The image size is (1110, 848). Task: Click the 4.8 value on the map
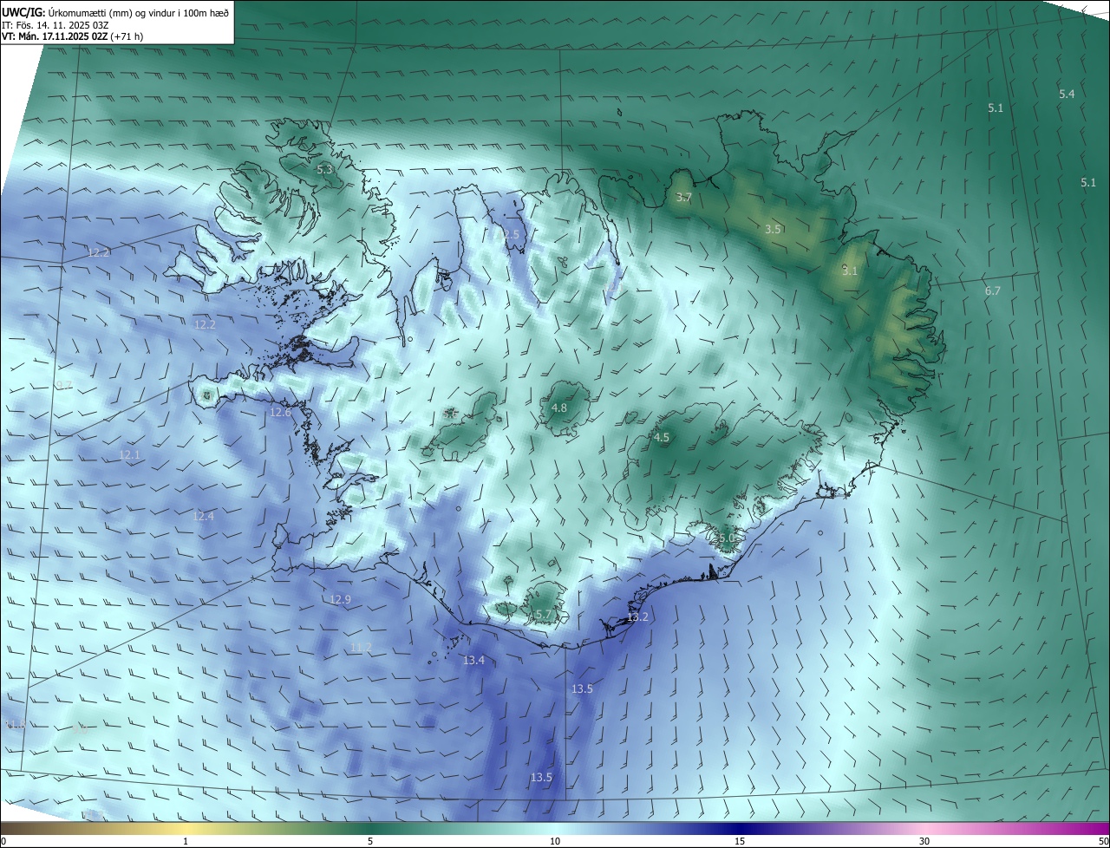pyautogui.click(x=559, y=408)
